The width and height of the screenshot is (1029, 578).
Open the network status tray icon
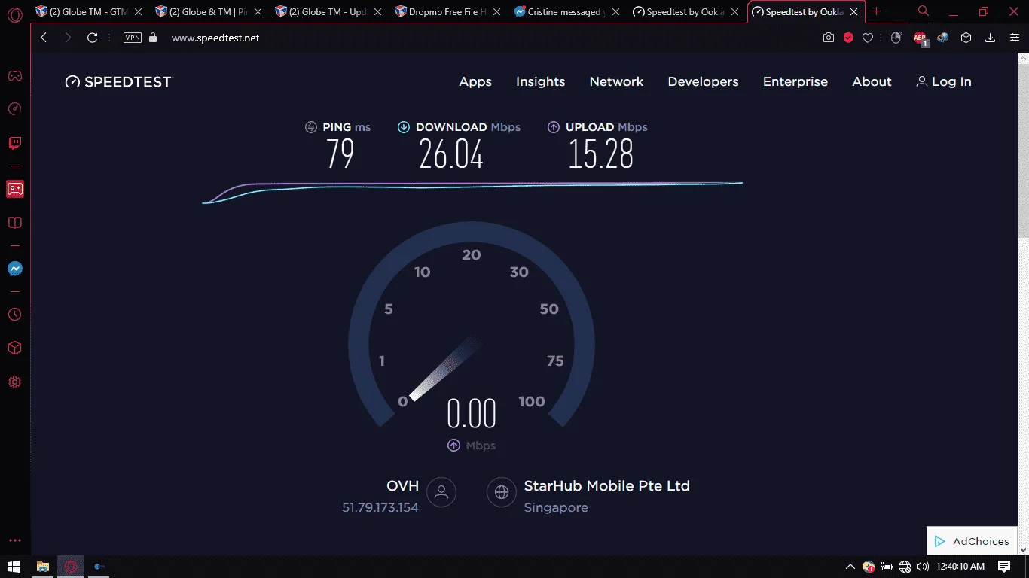pyautogui.click(x=905, y=567)
